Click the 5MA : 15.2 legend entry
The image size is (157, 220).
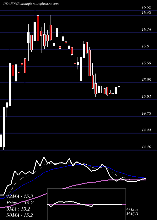18,209
